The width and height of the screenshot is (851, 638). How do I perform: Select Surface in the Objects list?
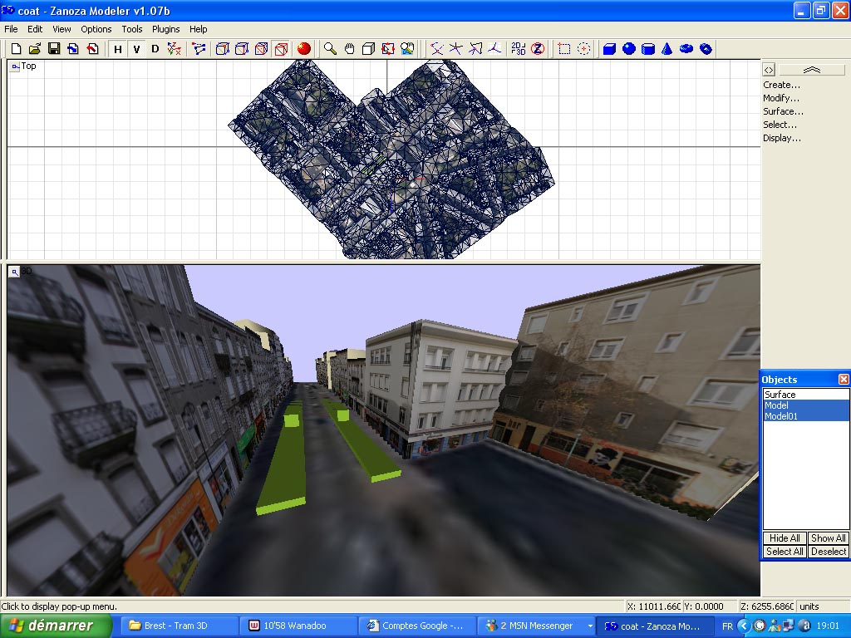point(780,395)
